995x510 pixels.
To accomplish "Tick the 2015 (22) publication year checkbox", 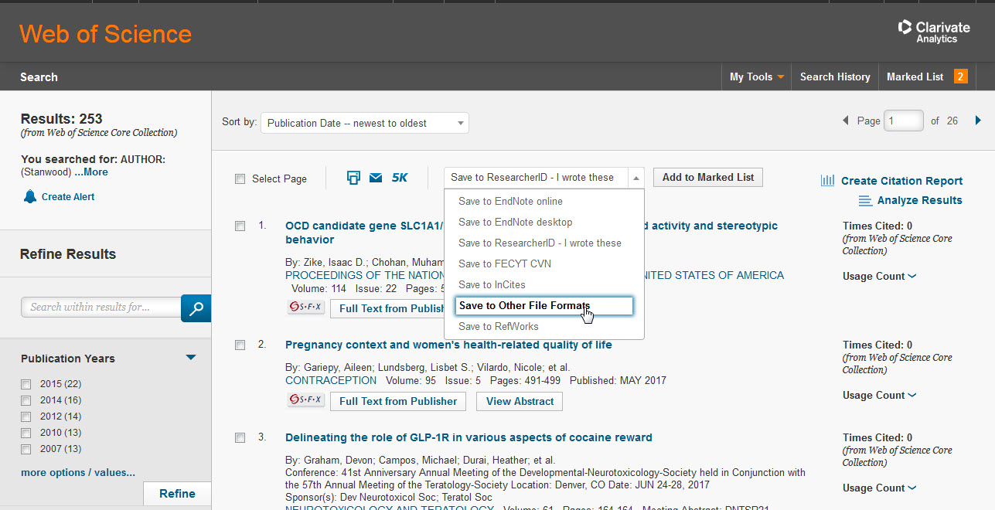I will [x=26, y=384].
